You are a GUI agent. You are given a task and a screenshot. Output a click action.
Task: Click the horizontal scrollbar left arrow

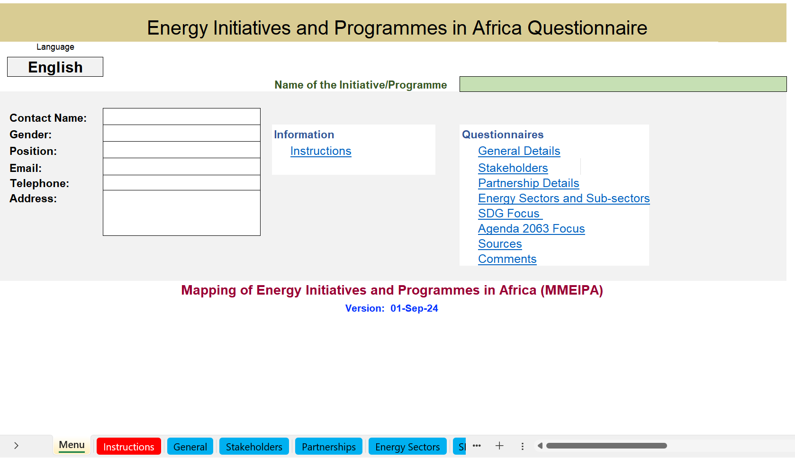point(540,446)
